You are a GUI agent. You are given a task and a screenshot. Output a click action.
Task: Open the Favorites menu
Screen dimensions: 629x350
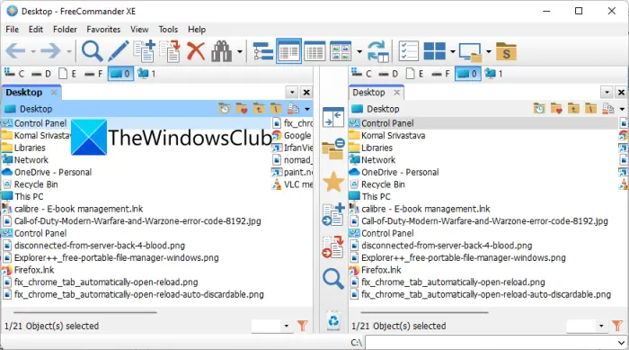coord(103,30)
